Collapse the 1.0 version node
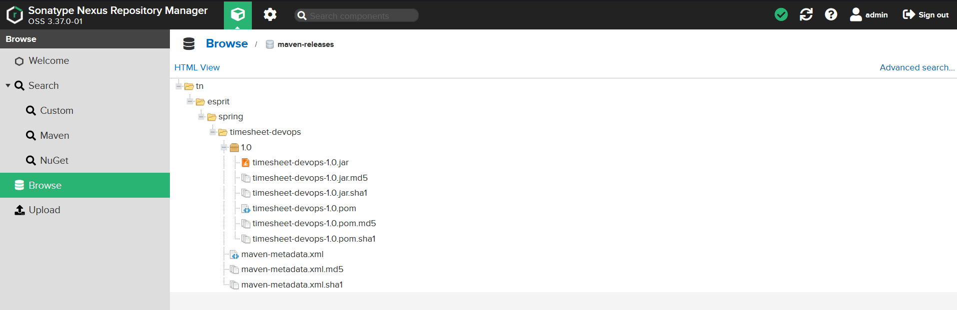Screen dimensions: 957x310 click(x=224, y=147)
